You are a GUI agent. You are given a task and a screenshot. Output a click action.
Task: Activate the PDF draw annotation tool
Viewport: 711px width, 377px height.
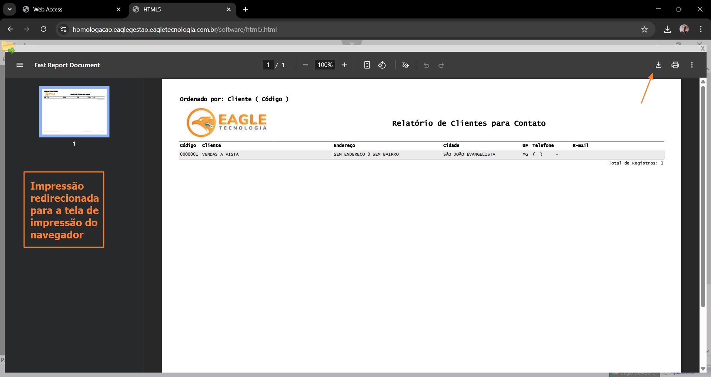(x=405, y=65)
